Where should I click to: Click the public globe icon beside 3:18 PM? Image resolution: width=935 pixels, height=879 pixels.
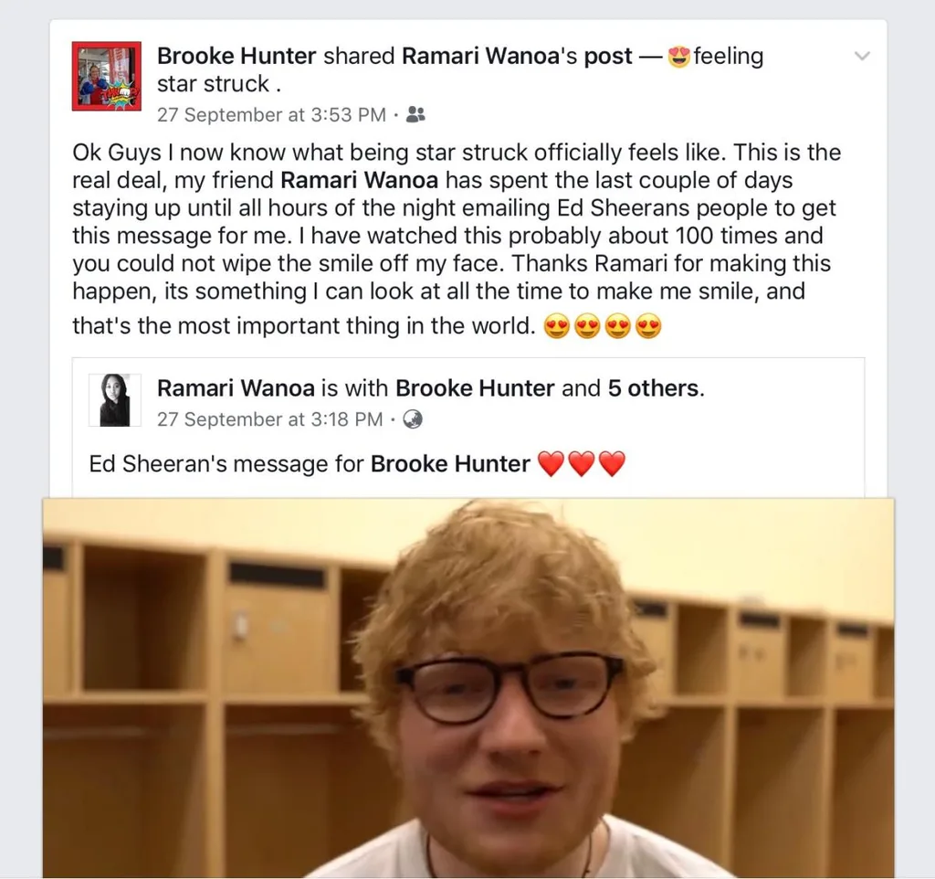(413, 419)
